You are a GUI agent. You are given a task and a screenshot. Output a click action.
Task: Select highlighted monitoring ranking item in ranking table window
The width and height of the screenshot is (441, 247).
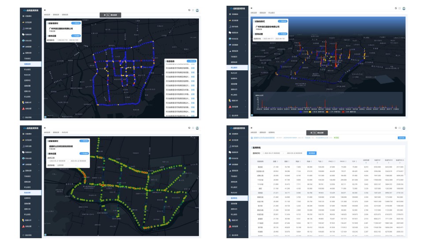tap(237, 198)
